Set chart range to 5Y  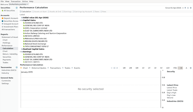[x=161, y=68]
